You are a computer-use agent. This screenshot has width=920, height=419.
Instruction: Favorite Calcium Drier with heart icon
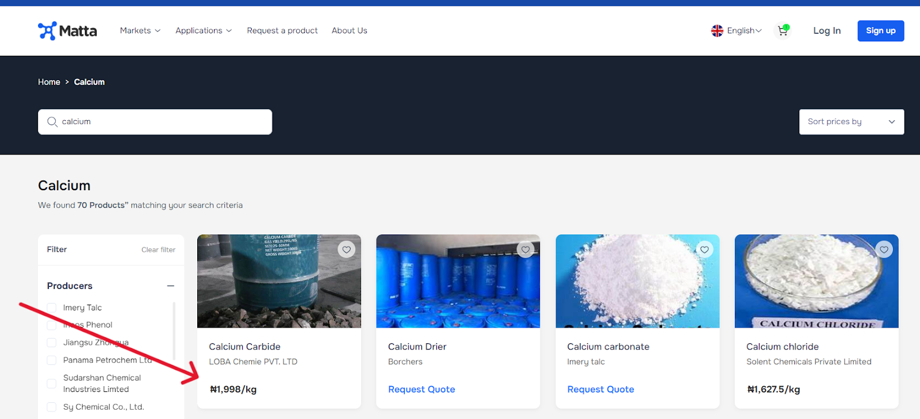click(526, 249)
